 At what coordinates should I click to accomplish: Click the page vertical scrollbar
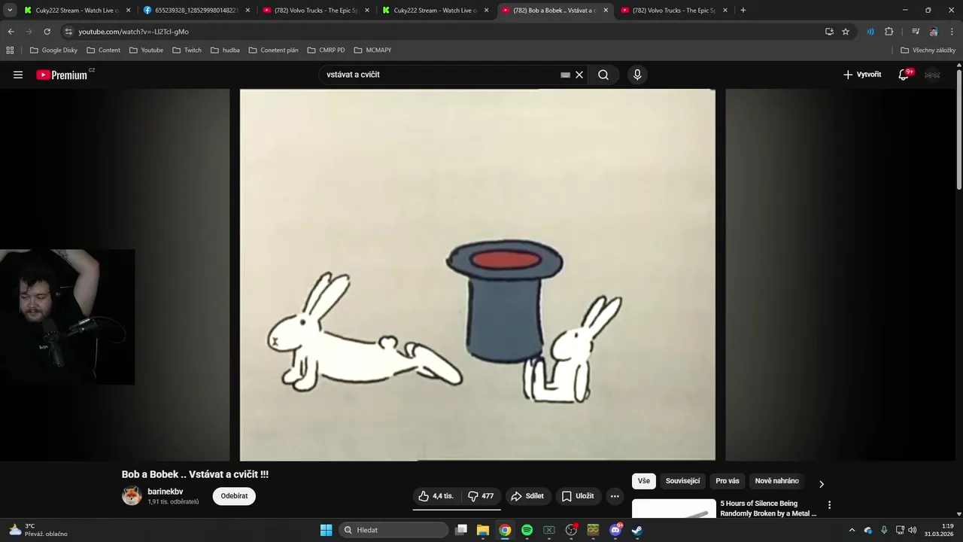(959, 128)
